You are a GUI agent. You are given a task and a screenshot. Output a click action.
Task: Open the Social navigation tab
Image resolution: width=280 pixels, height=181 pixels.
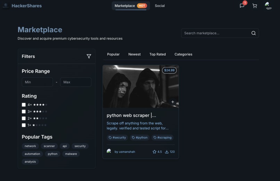pos(160,6)
